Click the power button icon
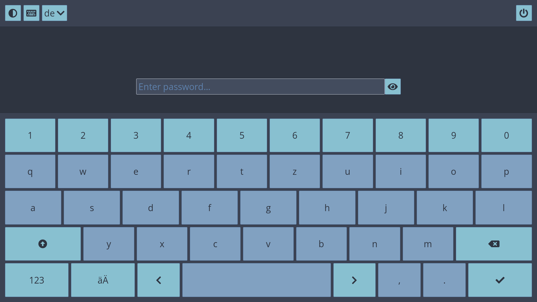The image size is (537, 302). pos(524,13)
